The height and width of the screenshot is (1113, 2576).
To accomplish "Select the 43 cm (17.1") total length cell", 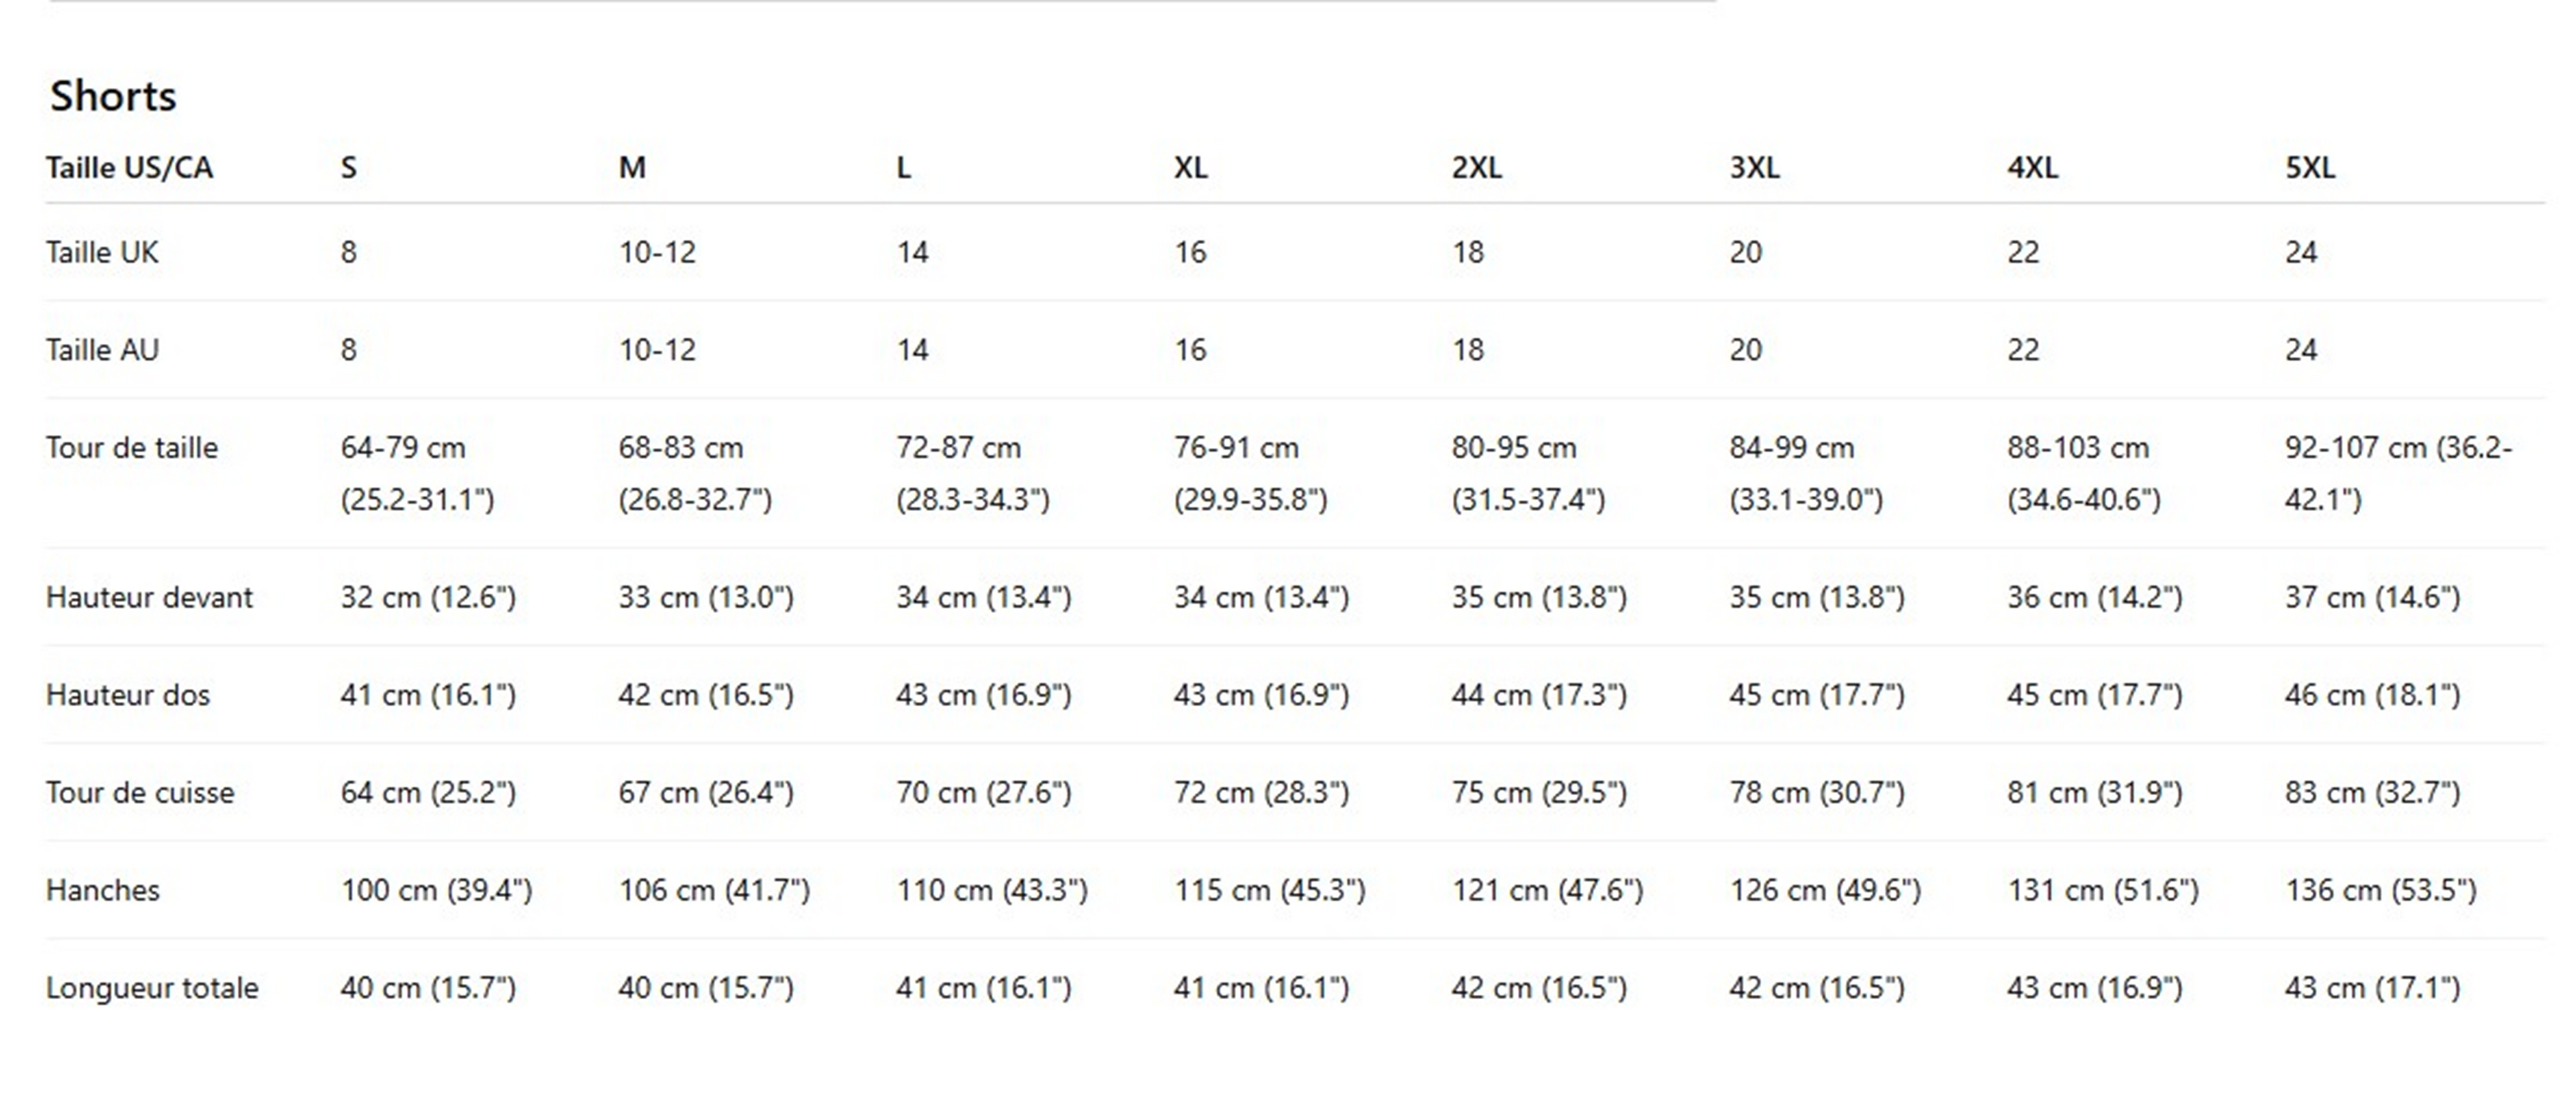I will [x=2372, y=988].
